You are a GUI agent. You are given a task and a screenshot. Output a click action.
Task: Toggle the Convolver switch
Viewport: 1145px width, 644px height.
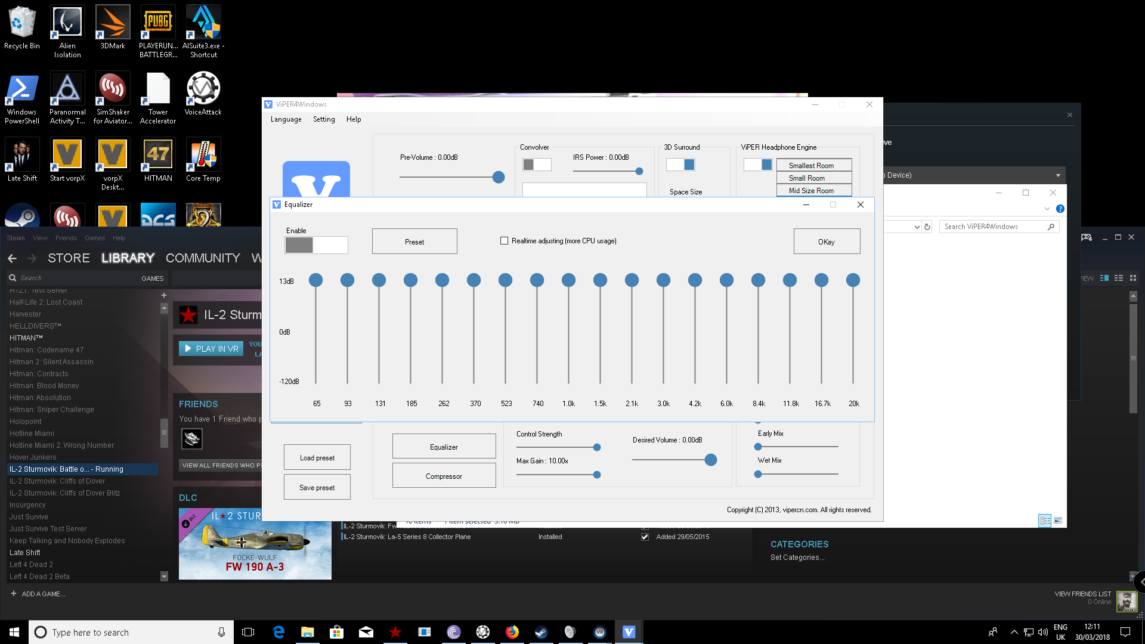click(537, 165)
